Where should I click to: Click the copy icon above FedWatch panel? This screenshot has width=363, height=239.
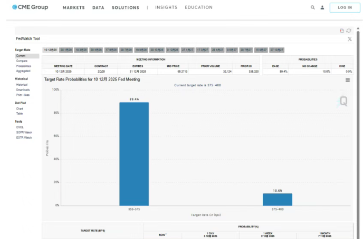(x=342, y=31)
